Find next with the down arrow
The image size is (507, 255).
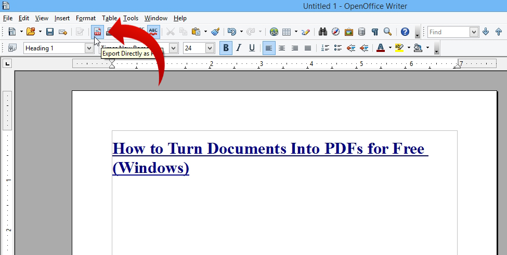click(485, 32)
